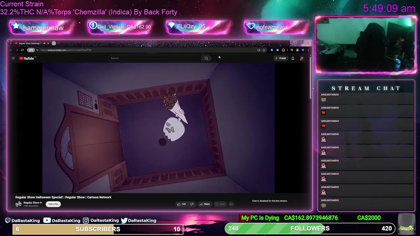Open YouTube notifications bell

pos(293,58)
